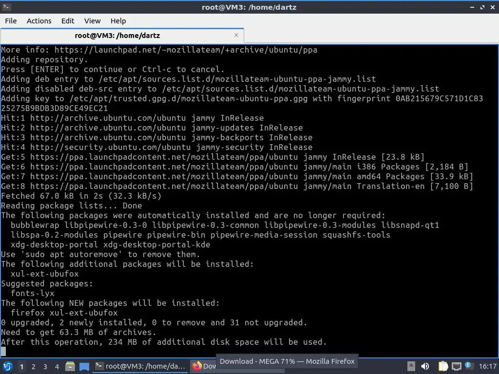Open the network status tray icon
This screenshot has height=374, width=499.
click(456, 366)
